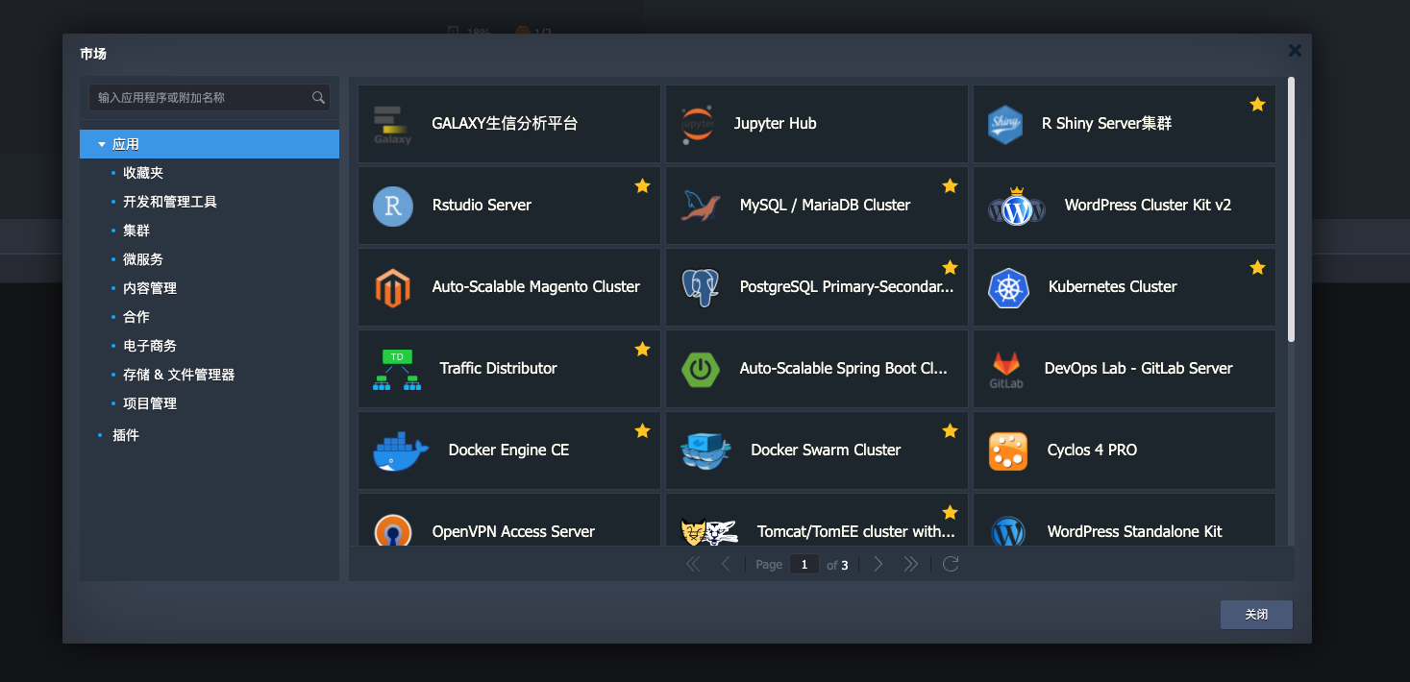This screenshot has height=682, width=1410.
Task: Go to the first page arrow
Action: click(x=693, y=565)
